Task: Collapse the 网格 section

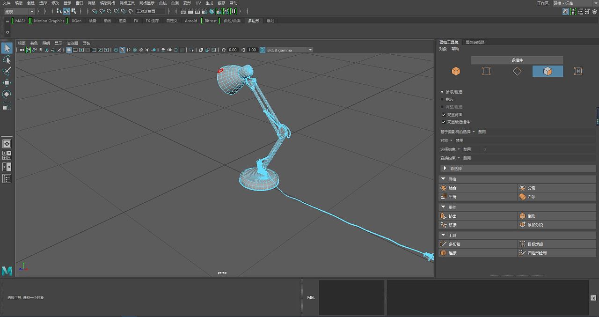Action: (x=518, y=179)
